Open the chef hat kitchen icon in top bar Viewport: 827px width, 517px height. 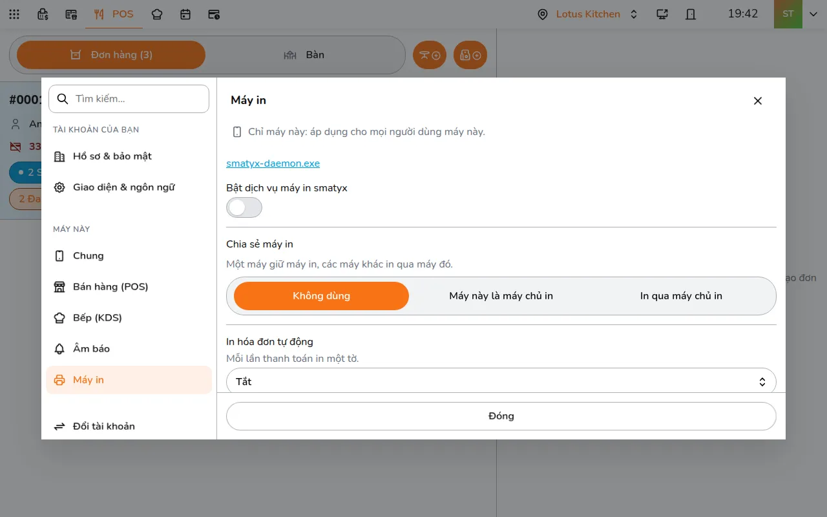click(x=157, y=14)
